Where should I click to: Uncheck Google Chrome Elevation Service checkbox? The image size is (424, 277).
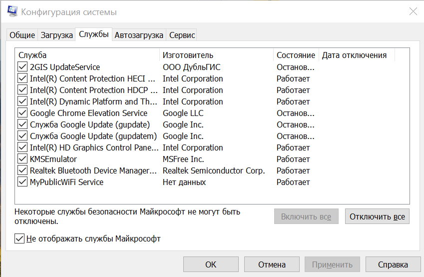coord(22,113)
